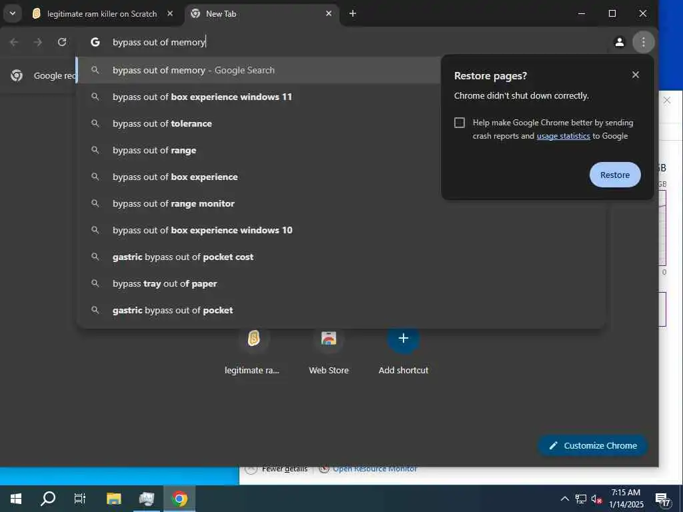Click search icon beside bypass tray out of paper
The image size is (683, 512).
(x=95, y=283)
